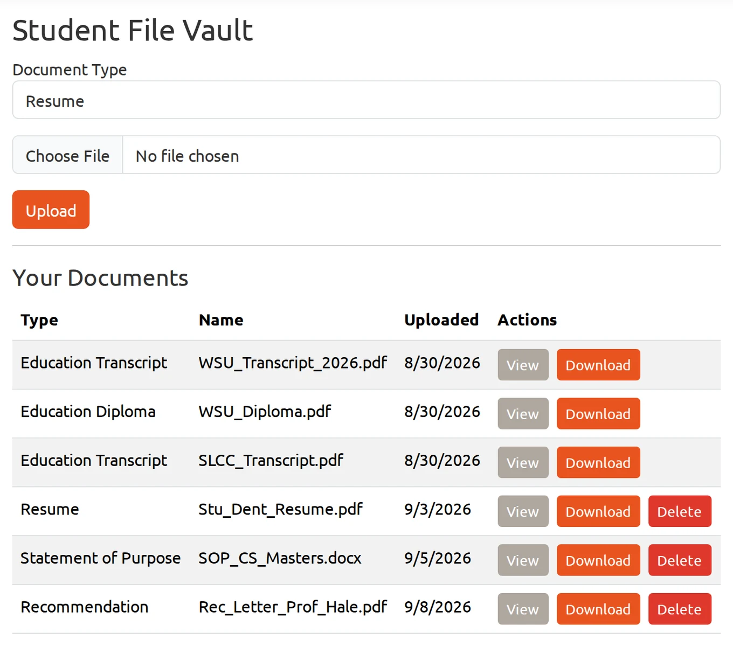View Stu_Dent_Resume.pdf
The image size is (733, 646).
pyautogui.click(x=523, y=511)
